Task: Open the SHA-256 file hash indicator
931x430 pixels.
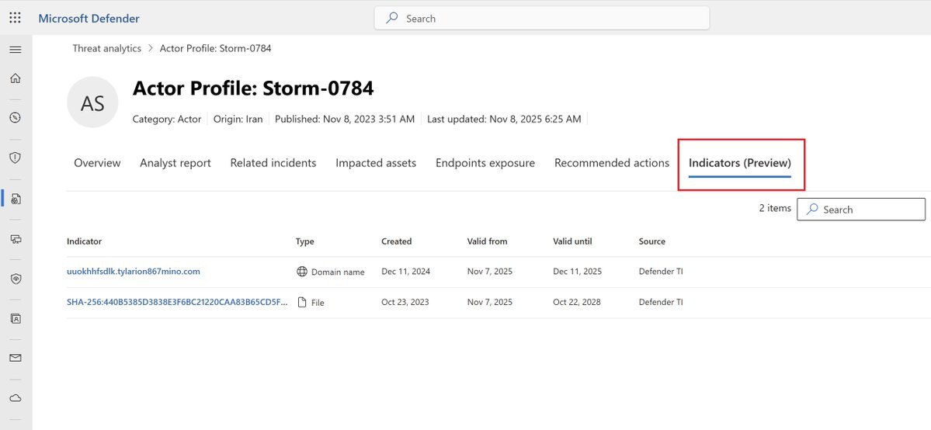Action: tap(178, 302)
